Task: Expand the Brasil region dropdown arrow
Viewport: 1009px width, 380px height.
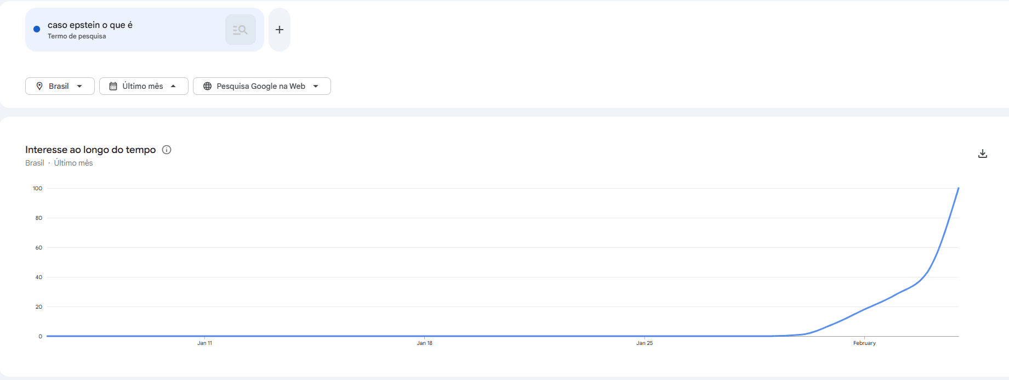Action: (79, 86)
